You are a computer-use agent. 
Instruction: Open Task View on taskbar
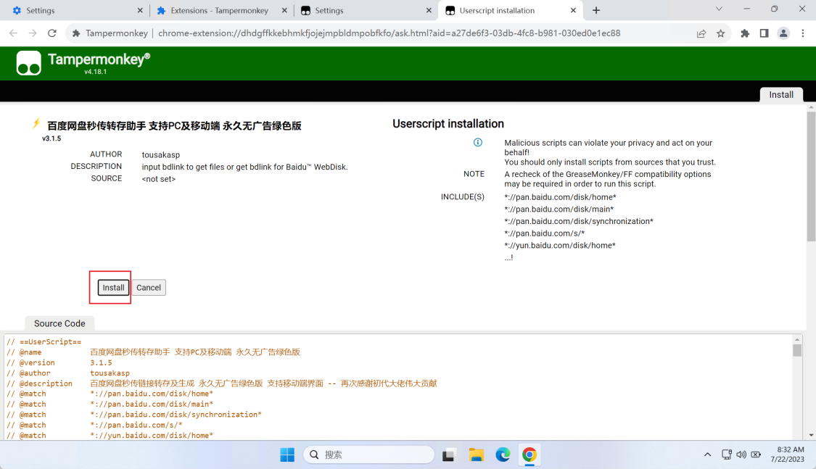449,455
